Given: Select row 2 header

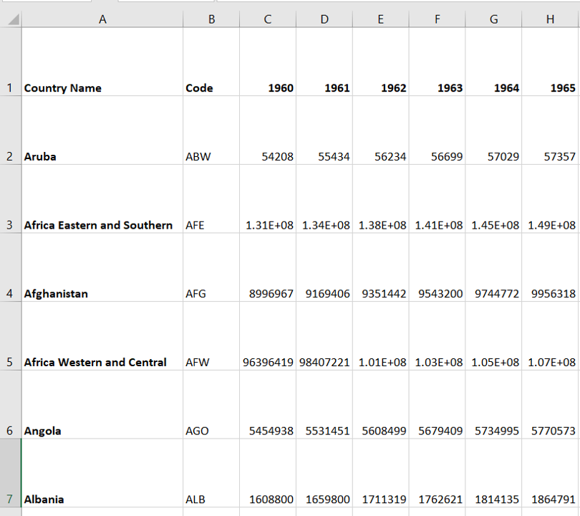Looking at the screenshot, I should [10, 130].
